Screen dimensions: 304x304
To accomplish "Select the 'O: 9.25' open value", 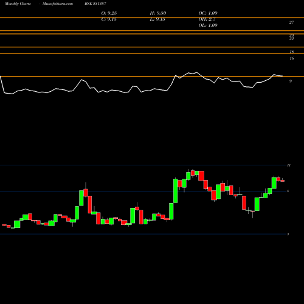I will click(x=109, y=13).
